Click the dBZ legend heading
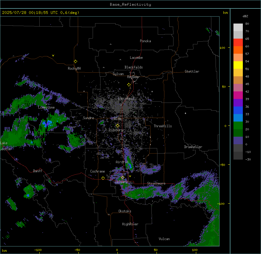Image resolution: width=261 pixels, height=254 pixels. [245, 16]
